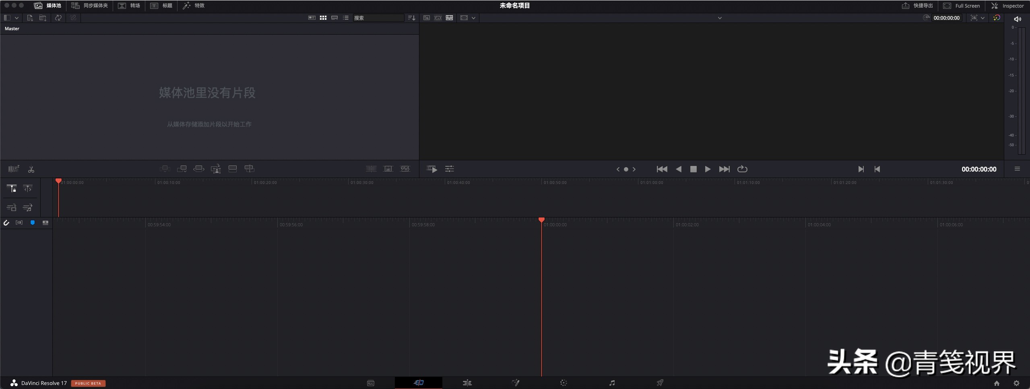
Task: Open the media pool sort order menu
Action: (411, 18)
